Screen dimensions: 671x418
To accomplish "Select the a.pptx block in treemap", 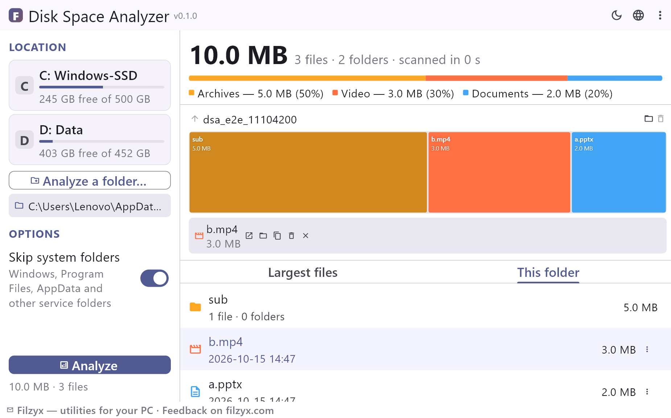I will (619, 172).
